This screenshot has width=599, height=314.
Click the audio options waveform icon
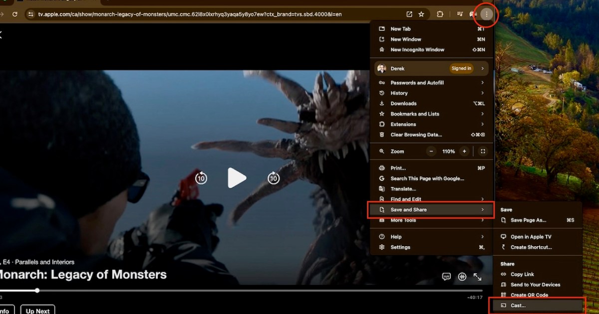click(462, 277)
